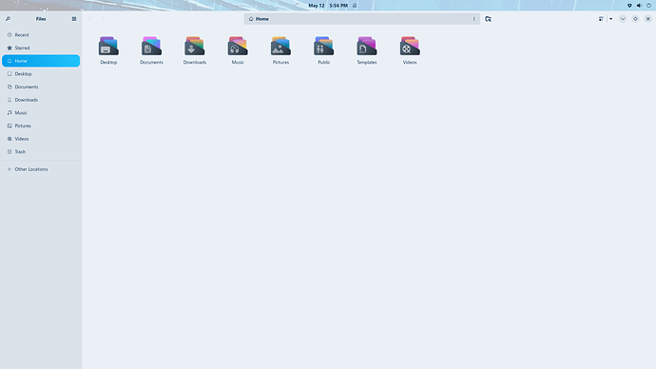656x369 pixels.
Task: Open the Pictures folder icon in the main view
Action: point(280,46)
